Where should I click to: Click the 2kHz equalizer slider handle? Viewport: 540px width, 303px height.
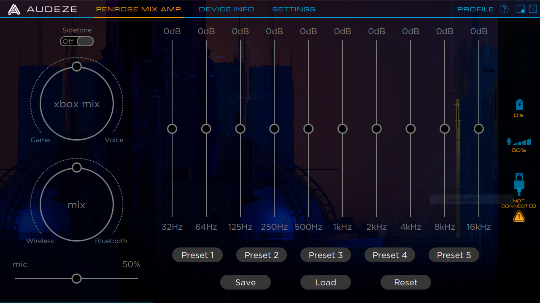coord(377,129)
